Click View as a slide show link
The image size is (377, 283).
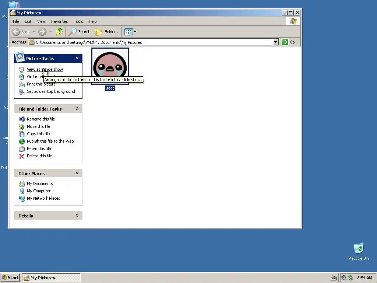coord(45,69)
